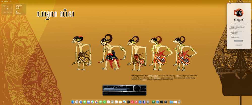Open System Settings from the dock
Screen dimensions: 252x105
pos(148,102)
